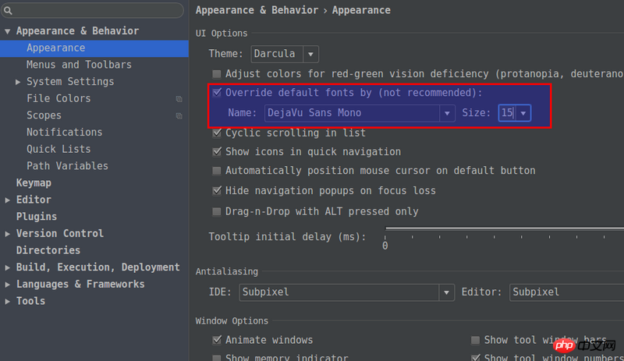The width and height of the screenshot is (624, 361).
Task: Disable Cyclic scrolling in list
Action: (x=217, y=133)
